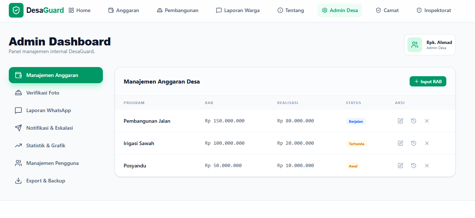Click the Rp 10.000.000 realisasi value

pos(296,166)
